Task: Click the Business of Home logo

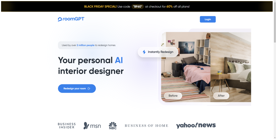Action: coord(146,126)
